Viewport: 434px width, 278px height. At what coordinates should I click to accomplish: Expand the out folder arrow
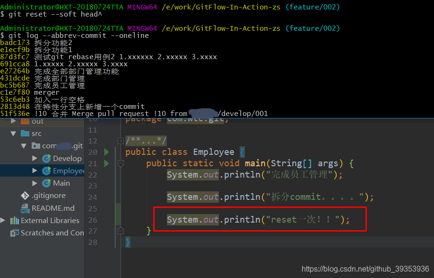click(13, 121)
